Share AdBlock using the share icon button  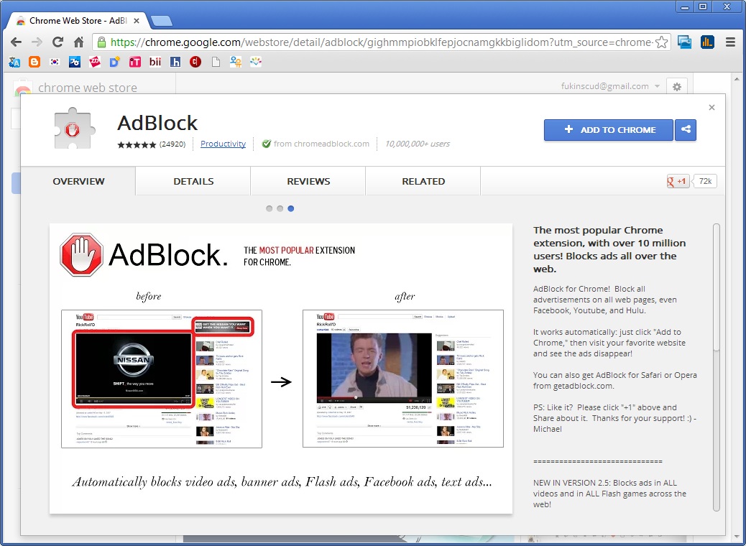(x=686, y=130)
